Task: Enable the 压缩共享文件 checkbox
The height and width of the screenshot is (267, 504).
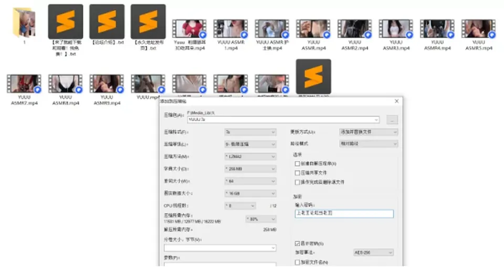Action: pyautogui.click(x=297, y=173)
